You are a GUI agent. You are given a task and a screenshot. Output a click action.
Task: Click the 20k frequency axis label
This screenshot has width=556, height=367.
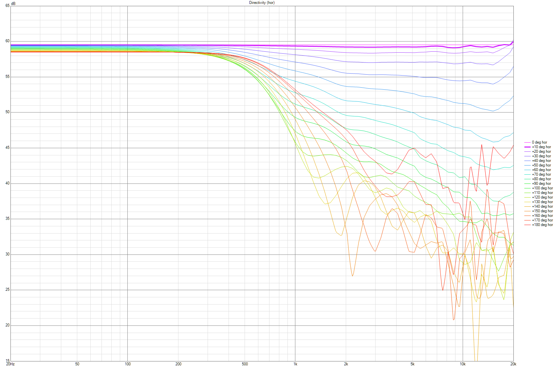point(513,364)
